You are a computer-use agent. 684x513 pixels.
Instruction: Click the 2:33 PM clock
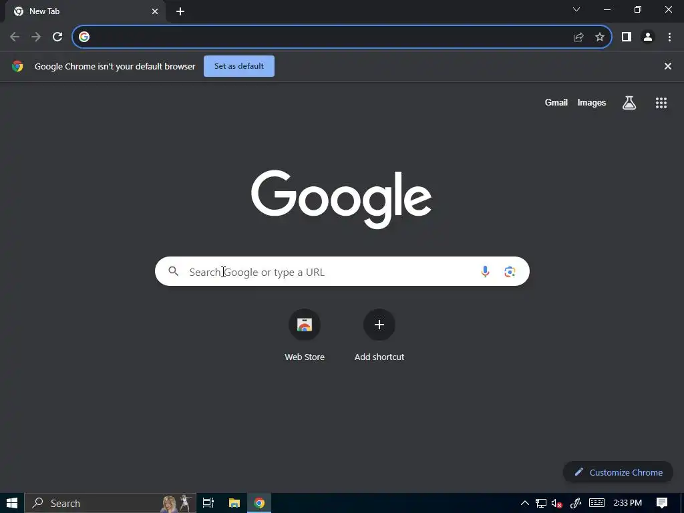point(628,503)
